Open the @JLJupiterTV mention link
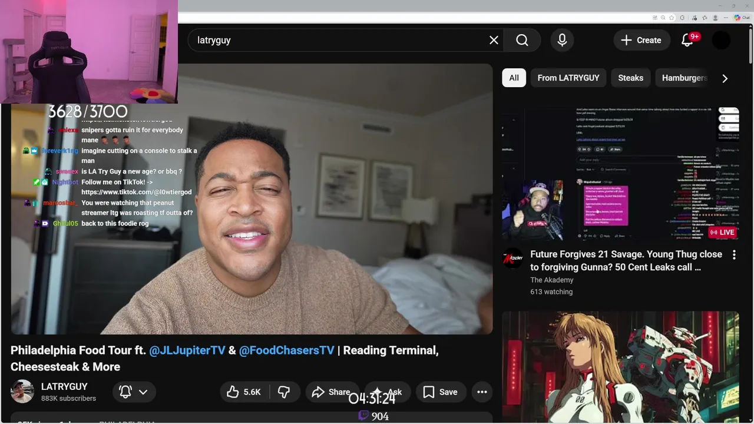 click(x=187, y=350)
